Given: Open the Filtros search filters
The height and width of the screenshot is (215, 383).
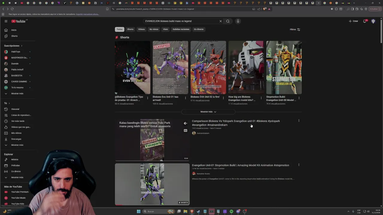Looking at the screenshot, I should coord(295,29).
